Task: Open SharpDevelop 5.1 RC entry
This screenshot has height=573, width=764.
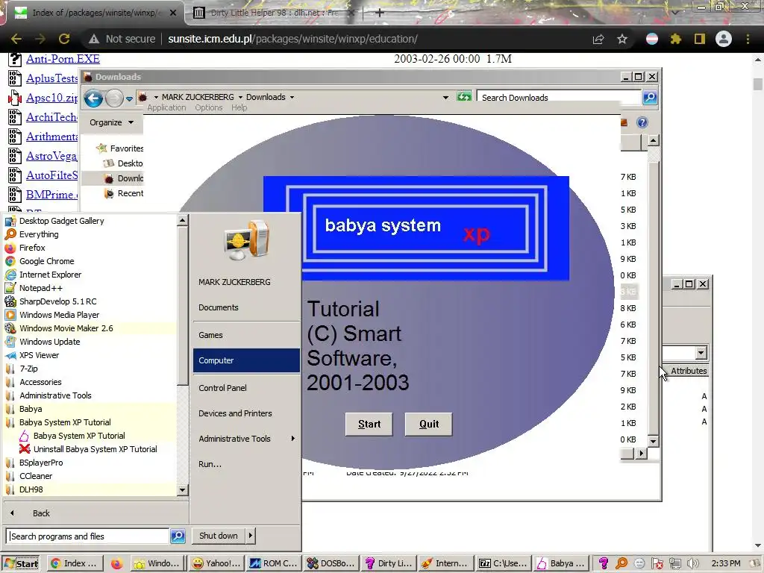Action: [x=57, y=301]
